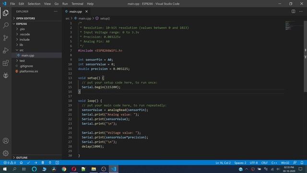Click Ln 16, Col 2 in status bar
Viewport: 307px width, 173px height.
pos(223,162)
